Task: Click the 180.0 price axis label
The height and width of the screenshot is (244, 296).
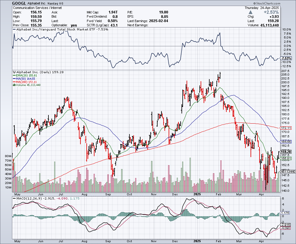Action: (285, 114)
